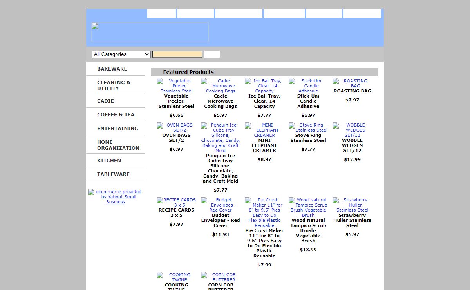Open Penguin Ice Cube Tray image
This screenshot has width=470, height=290.
pyautogui.click(x=221, y=138)
